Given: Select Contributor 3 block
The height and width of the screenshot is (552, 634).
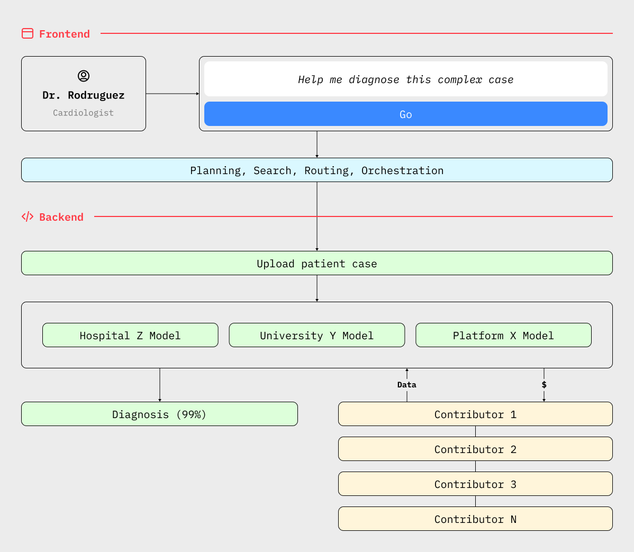Looking at the screenshot, I should (x=475, y=484).
